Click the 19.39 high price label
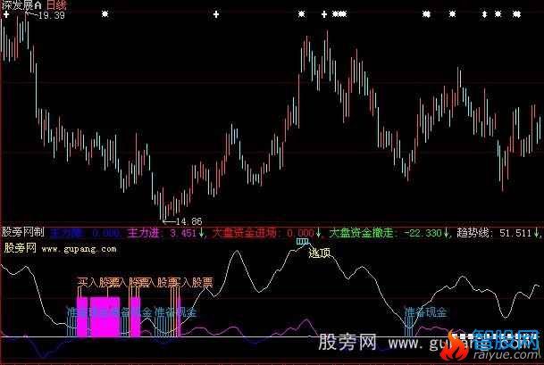Screen dimensions: 544x365 (x=52, y=15)
